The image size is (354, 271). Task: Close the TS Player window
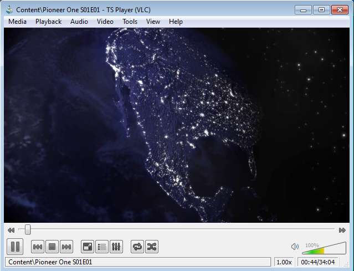click(x=340, y=10)
